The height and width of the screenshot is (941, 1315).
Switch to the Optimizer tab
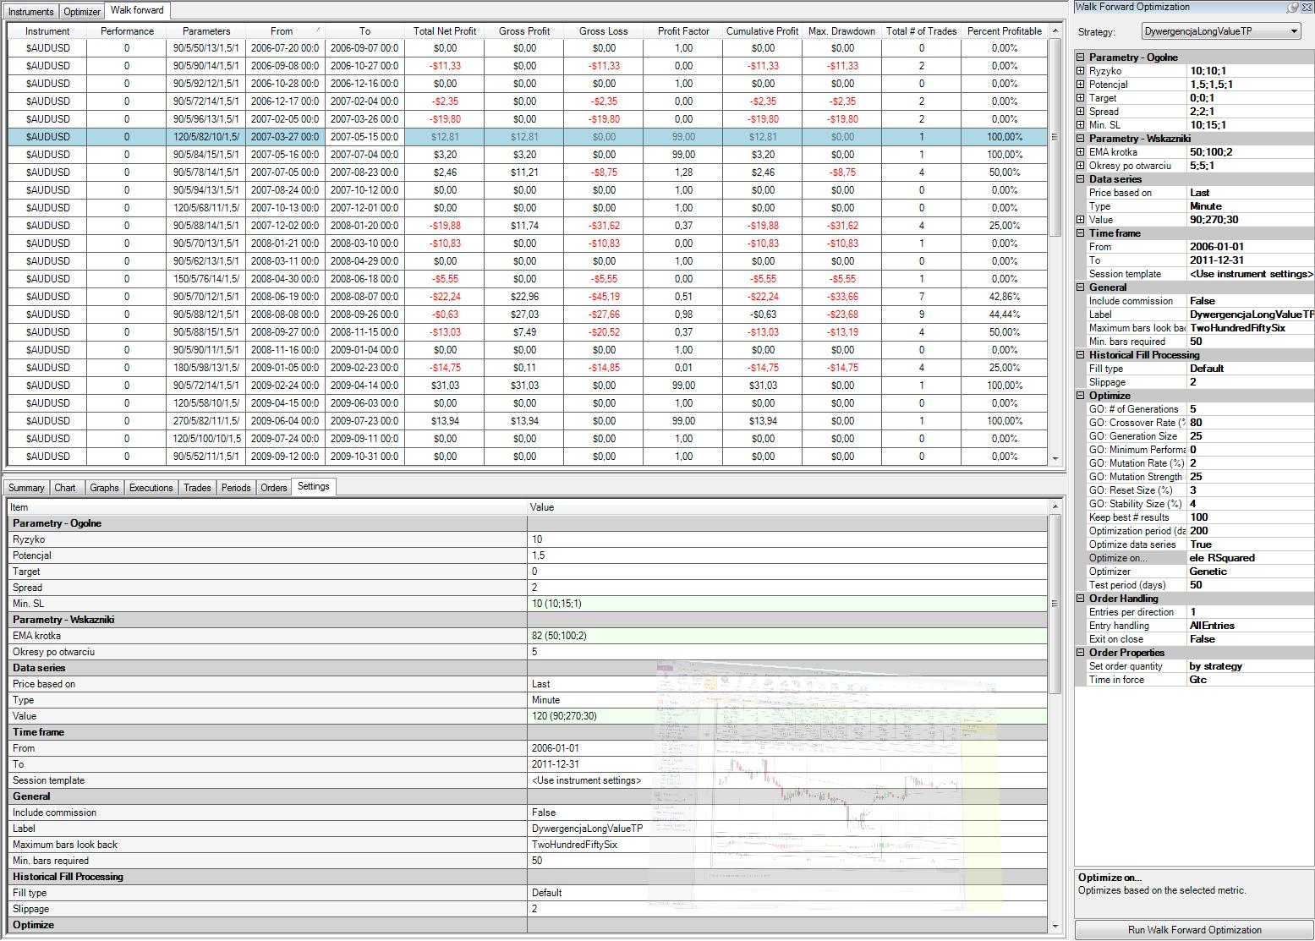point(82,12)
